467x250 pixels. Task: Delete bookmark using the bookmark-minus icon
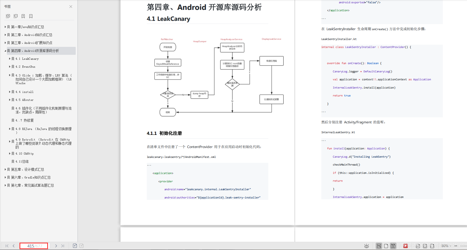31,16
